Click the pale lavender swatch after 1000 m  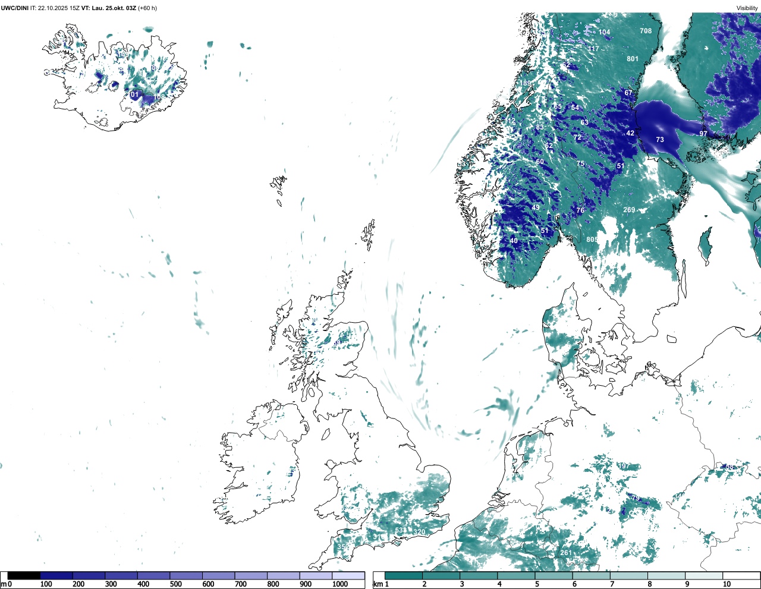pyautogui.click(x=348, y=575)
